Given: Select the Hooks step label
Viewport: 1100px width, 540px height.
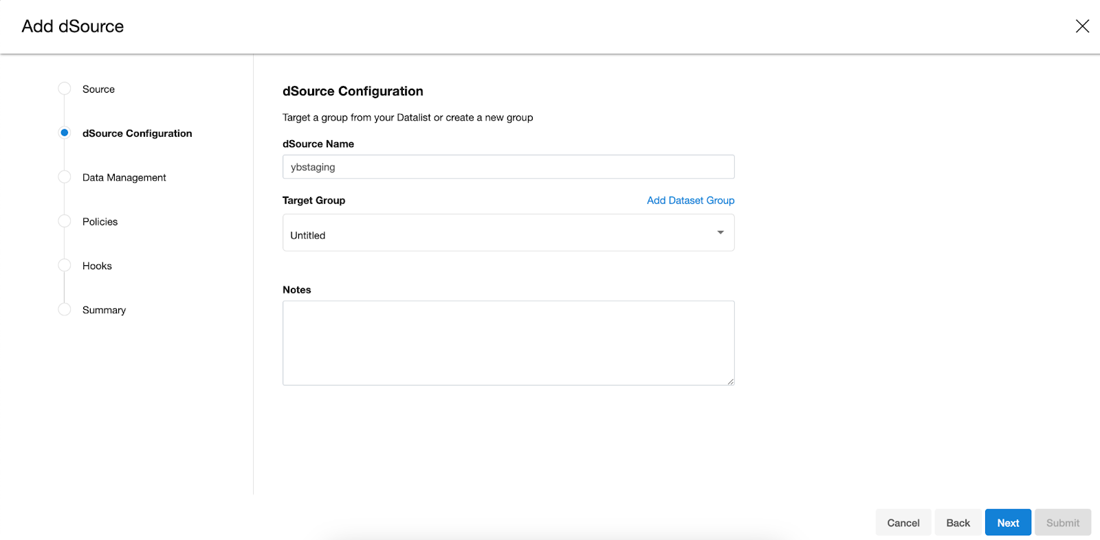Looking at the screenshot, I should click(x=97, y=266).
